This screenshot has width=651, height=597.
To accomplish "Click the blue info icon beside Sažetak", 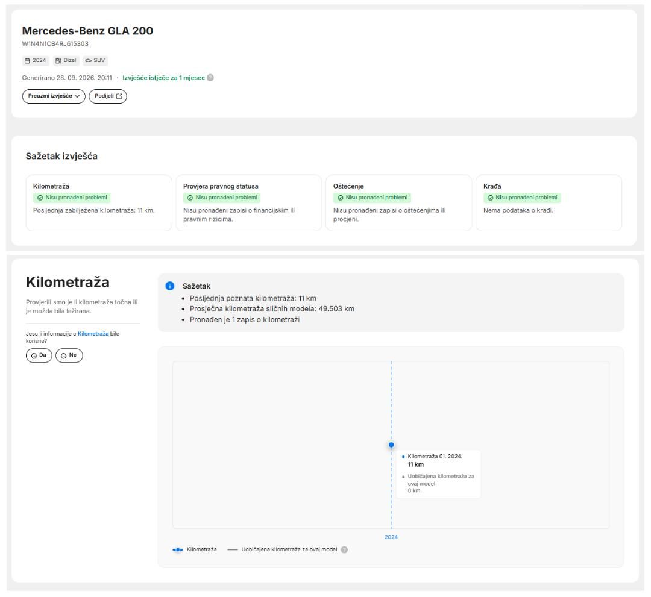I will [x=170, y=286].
